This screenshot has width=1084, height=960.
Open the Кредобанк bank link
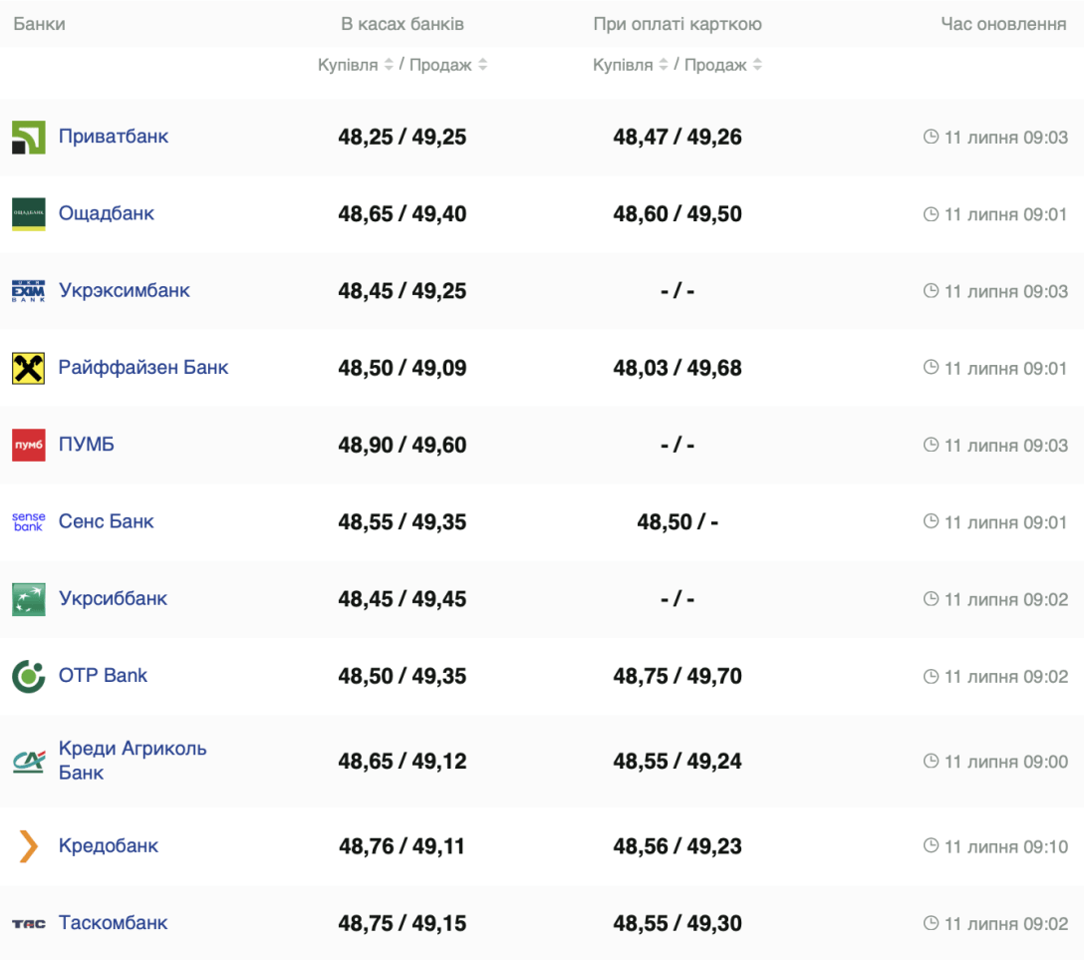(109, 846)
